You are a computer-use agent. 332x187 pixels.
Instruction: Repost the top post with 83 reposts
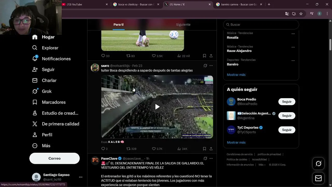point(130,56)
